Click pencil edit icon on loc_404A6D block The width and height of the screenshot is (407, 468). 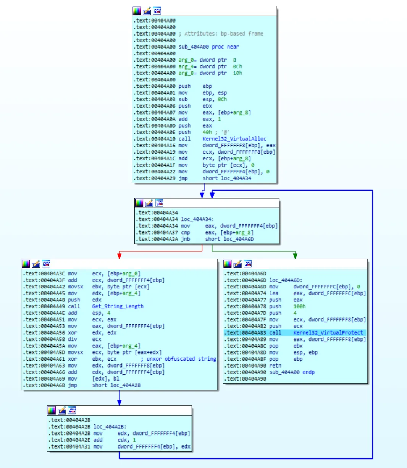pos(238,264)
